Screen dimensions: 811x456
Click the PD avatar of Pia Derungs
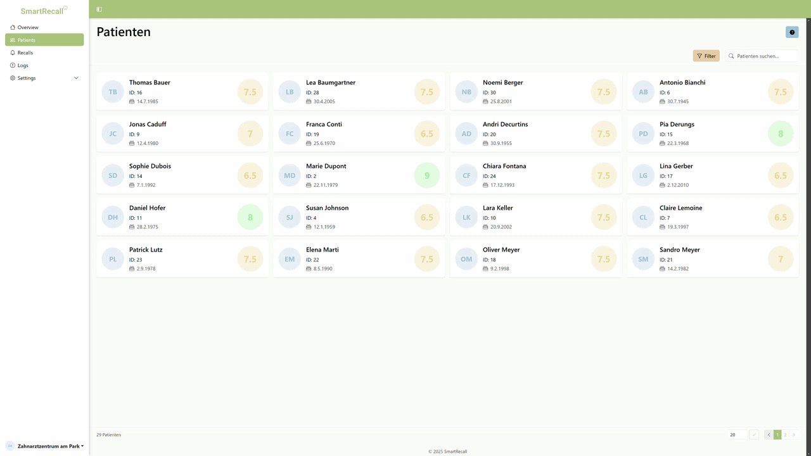643,134
